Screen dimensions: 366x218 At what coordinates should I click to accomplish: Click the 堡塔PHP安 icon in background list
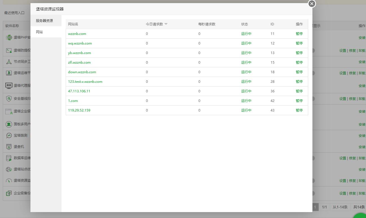click(9, 37)
